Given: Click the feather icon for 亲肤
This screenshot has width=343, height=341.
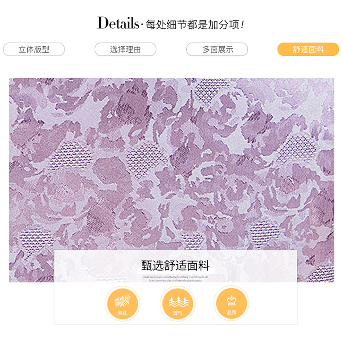Looking at the screenshot, I should (122, 300).
